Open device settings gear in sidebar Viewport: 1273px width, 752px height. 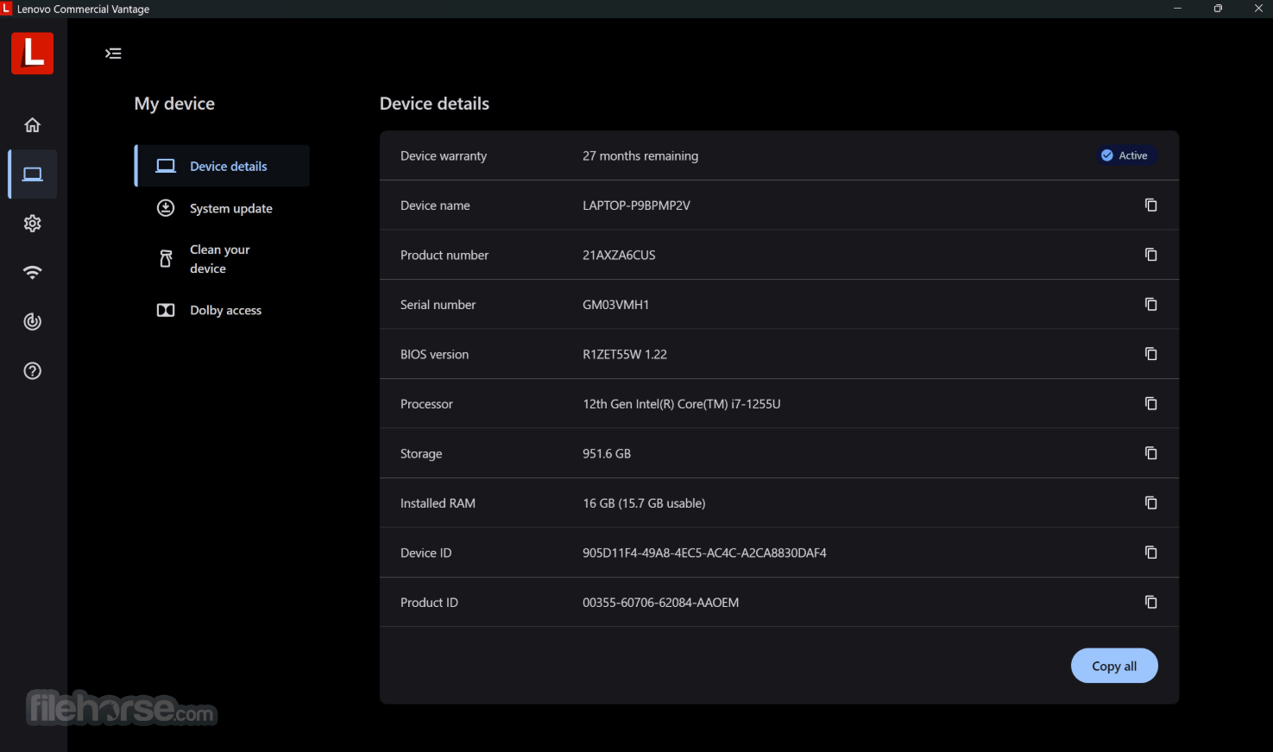[x=32, y=224]
